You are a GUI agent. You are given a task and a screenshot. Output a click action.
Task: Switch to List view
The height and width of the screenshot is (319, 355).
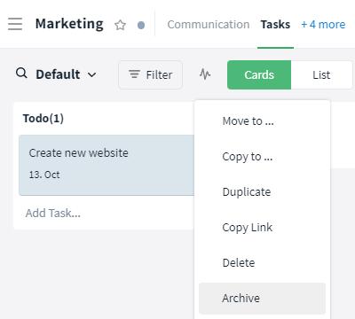coord(321,75)
